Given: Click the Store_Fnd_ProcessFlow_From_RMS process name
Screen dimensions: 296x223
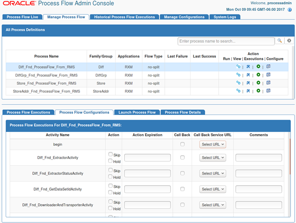Looking at the screenshot, I should click(x=46, y=83).
